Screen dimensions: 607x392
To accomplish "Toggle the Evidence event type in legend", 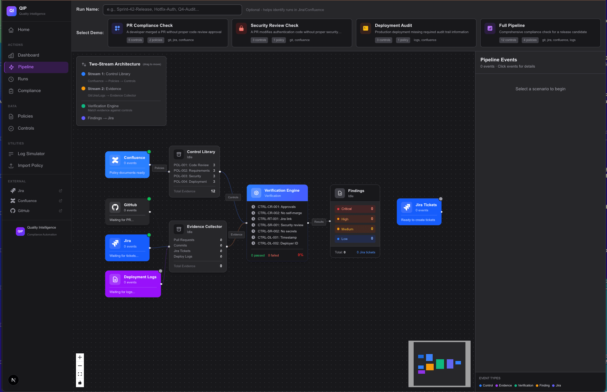I will [503, 385].
